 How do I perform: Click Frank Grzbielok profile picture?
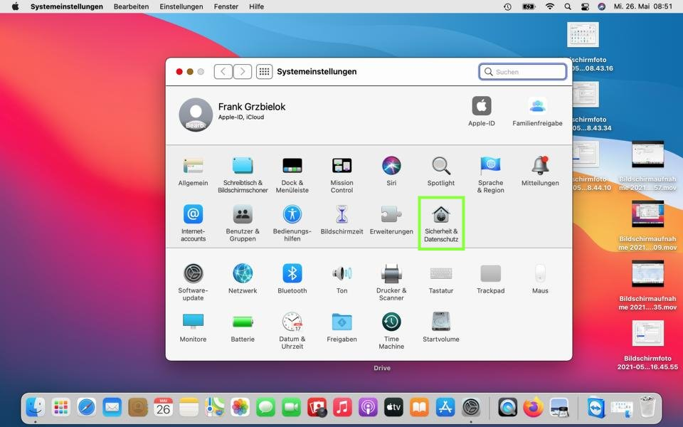pyautogui.click(x=196, y=115)
